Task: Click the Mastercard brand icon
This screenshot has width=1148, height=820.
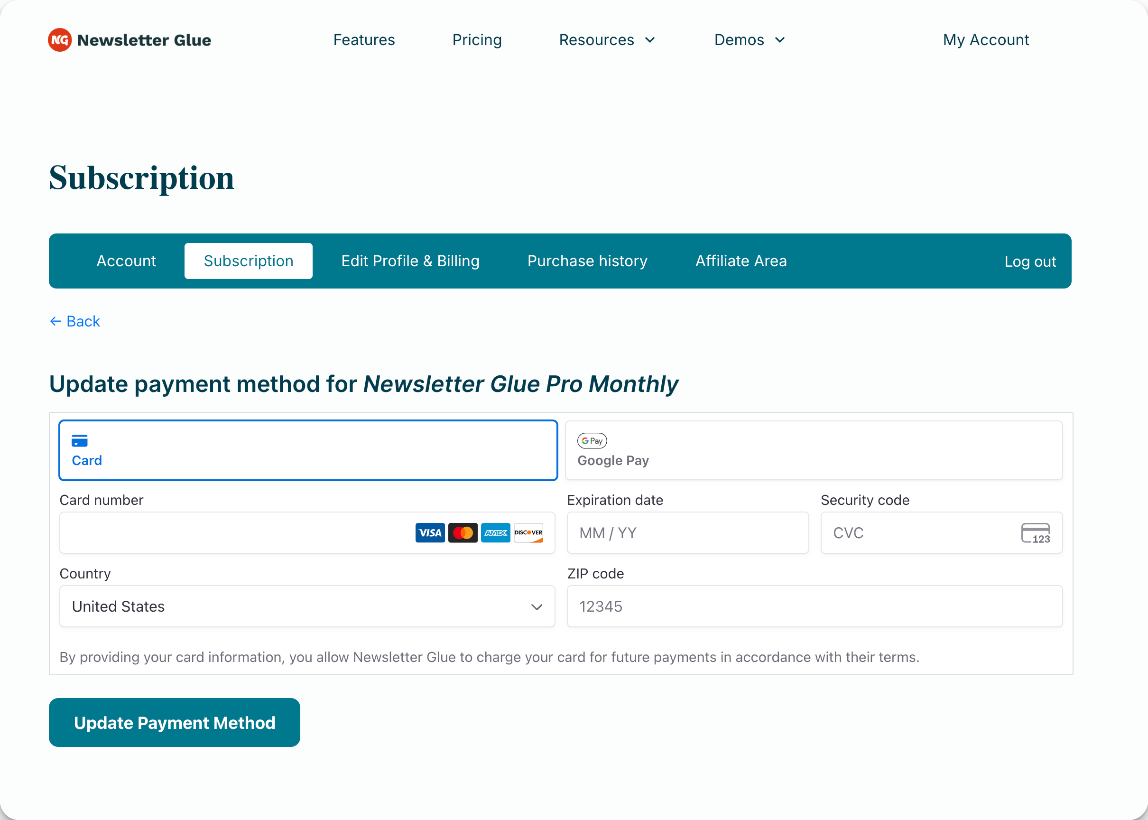Action: click(463, 533)
